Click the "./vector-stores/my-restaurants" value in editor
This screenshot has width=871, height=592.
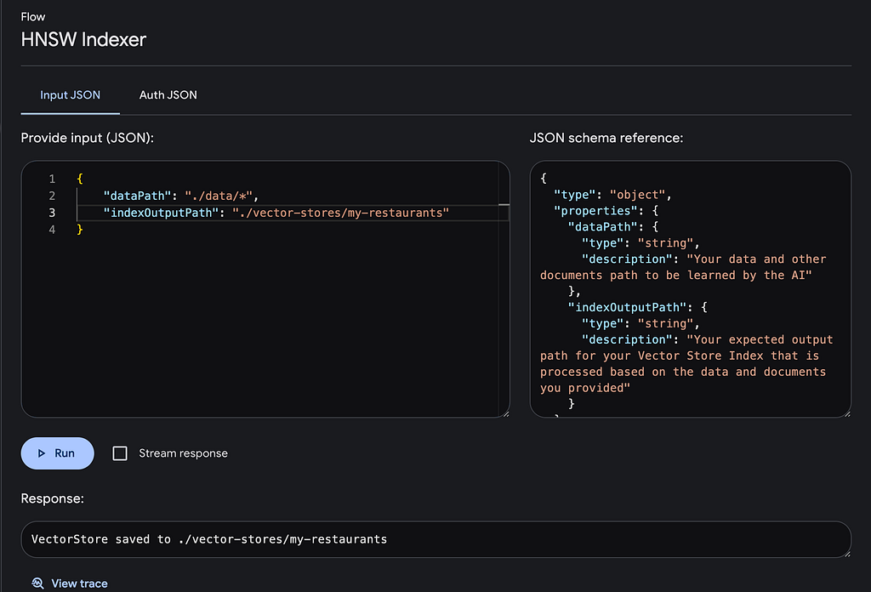click(340, 213)
